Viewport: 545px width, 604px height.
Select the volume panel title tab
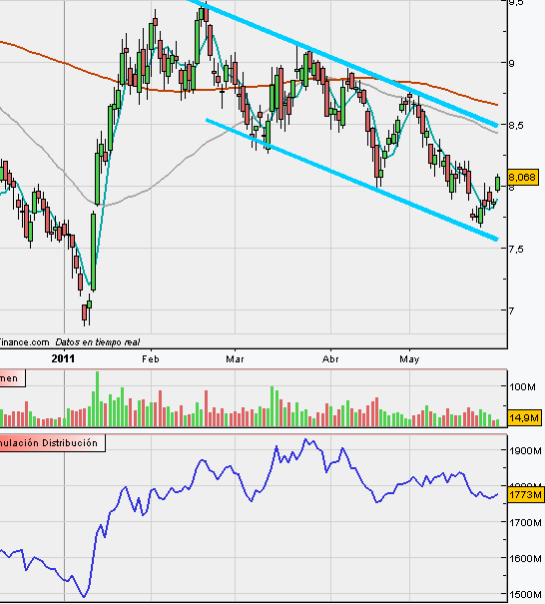[x=12, y=378]
